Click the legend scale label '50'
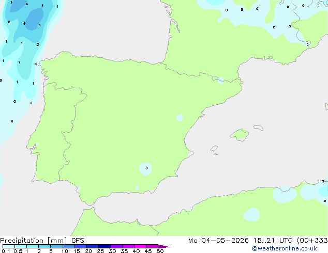The width and height of the screenshot is (328, 253). (160, 251)
